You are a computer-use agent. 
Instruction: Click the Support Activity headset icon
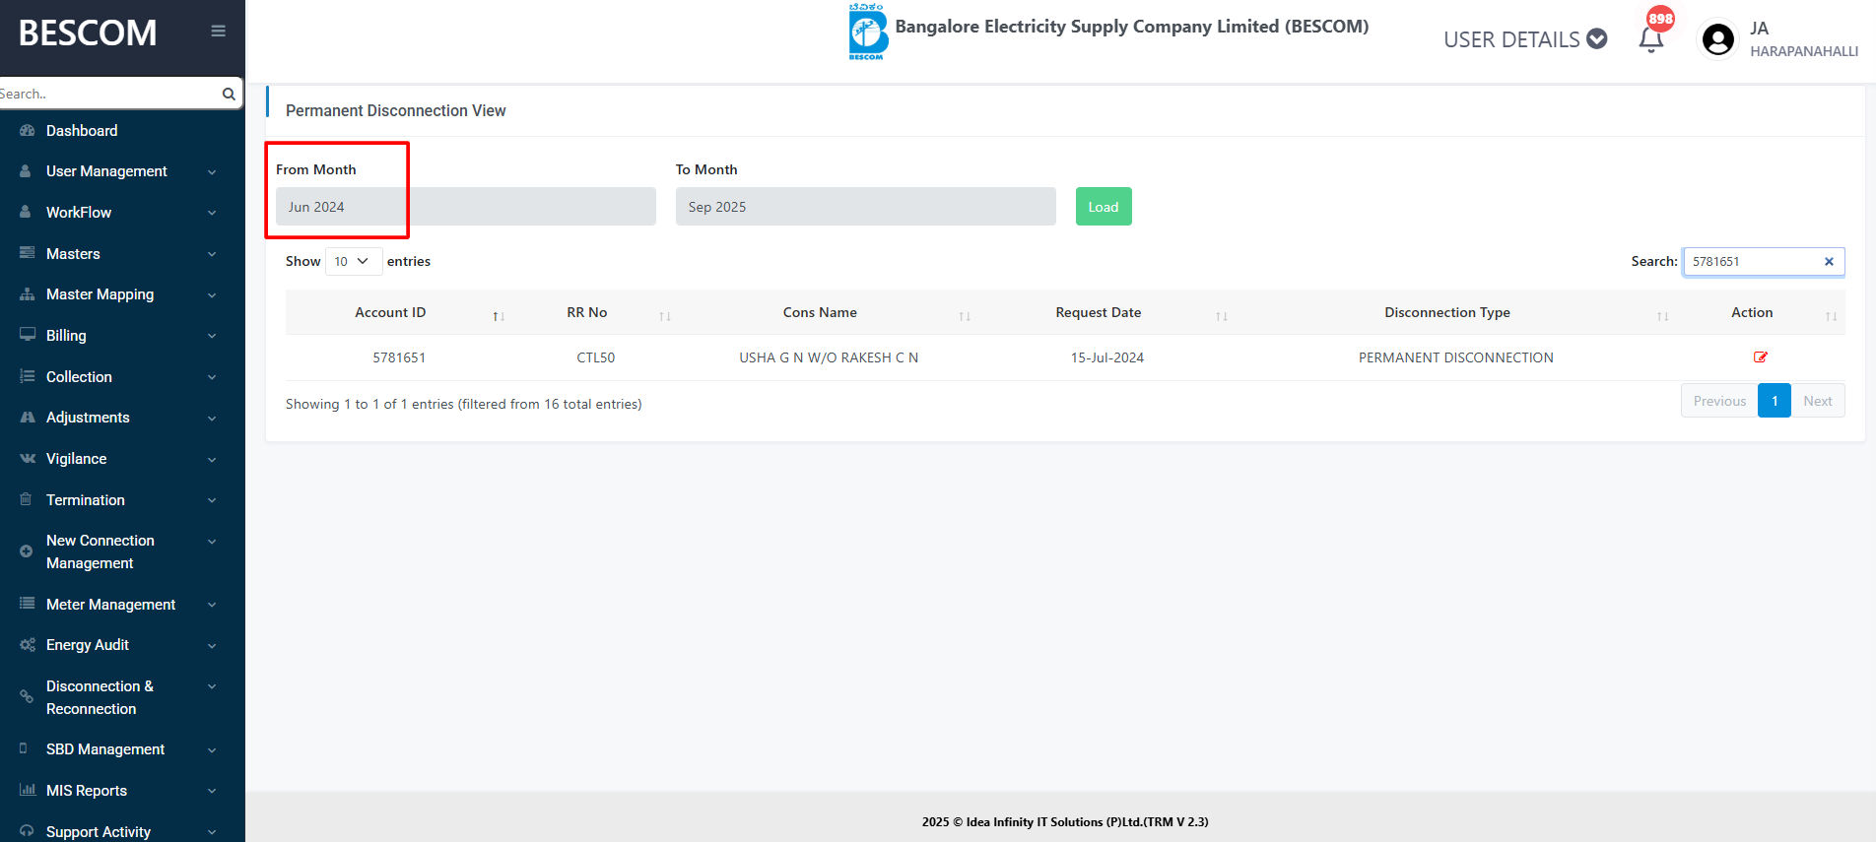(x=27, y=831)
